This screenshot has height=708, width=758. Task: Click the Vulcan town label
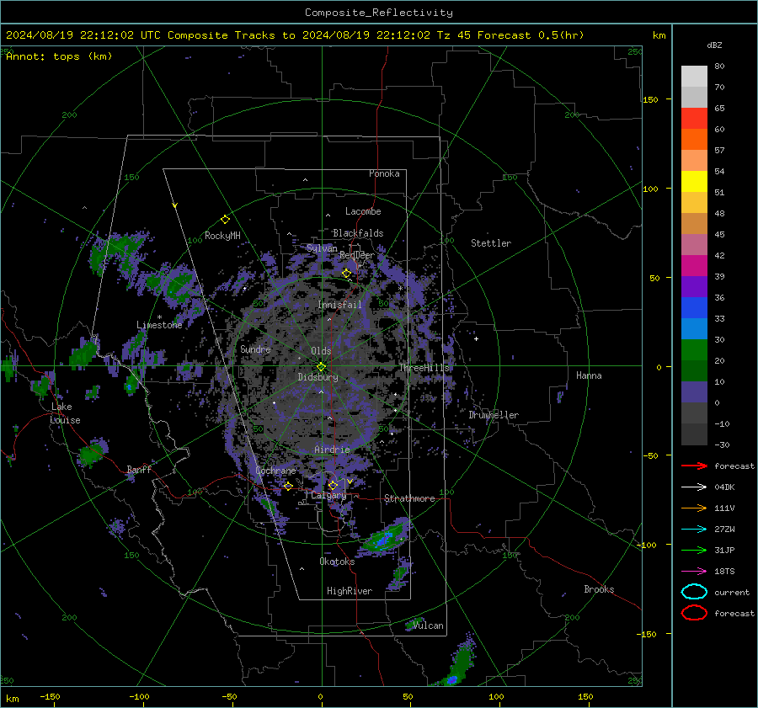pos(428,625)
